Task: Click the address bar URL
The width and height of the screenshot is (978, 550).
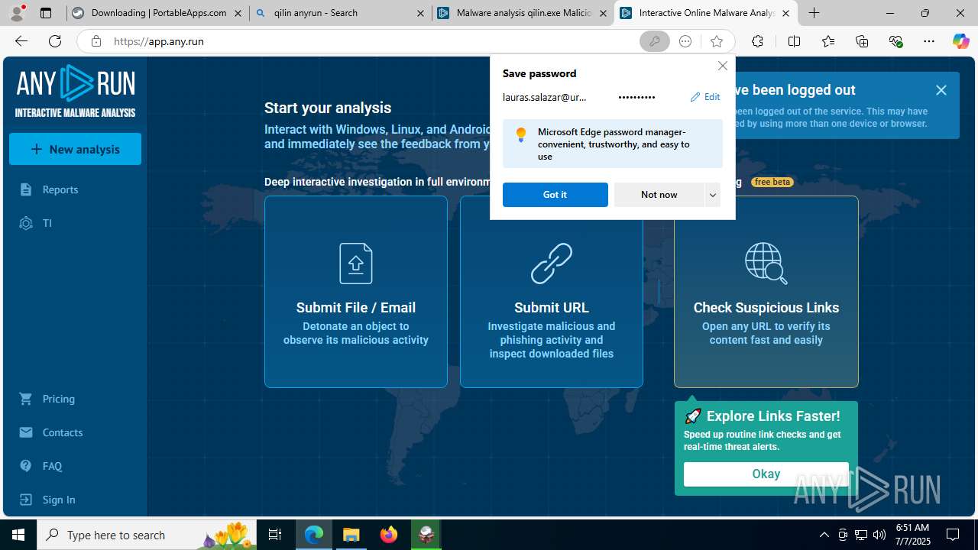Action: tap(159, 41)
